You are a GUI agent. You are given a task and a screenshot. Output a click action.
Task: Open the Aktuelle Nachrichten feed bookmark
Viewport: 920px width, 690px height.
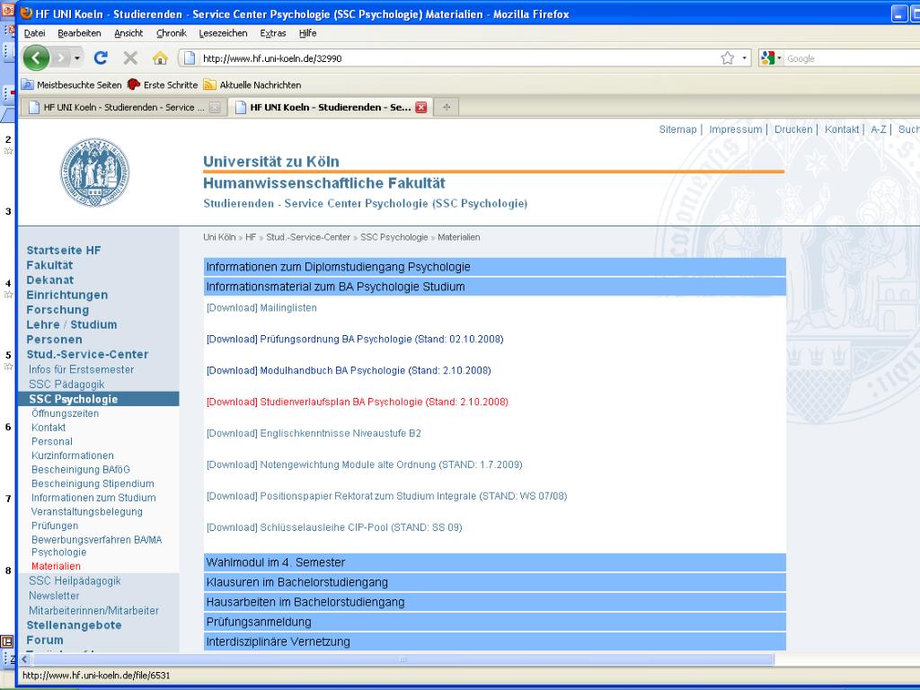(252, 84)
